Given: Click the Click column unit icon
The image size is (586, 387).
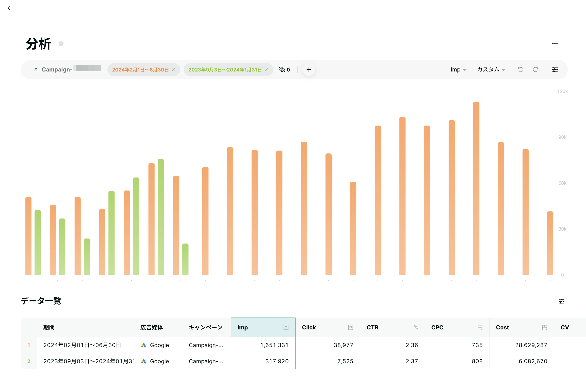Looking at the screenshot, I should click(x=351, y=327).
